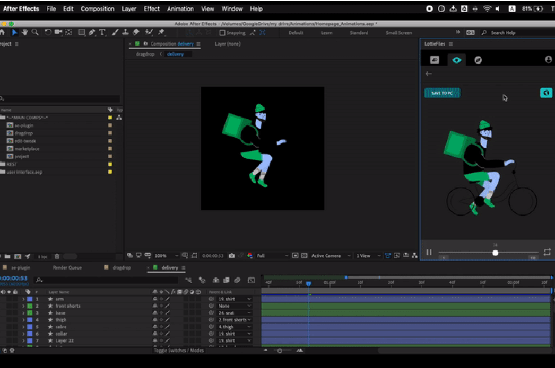Viewport: 555px width, 368px height.
Task: Go to the Home screen icon
Action: coord(3,32)
